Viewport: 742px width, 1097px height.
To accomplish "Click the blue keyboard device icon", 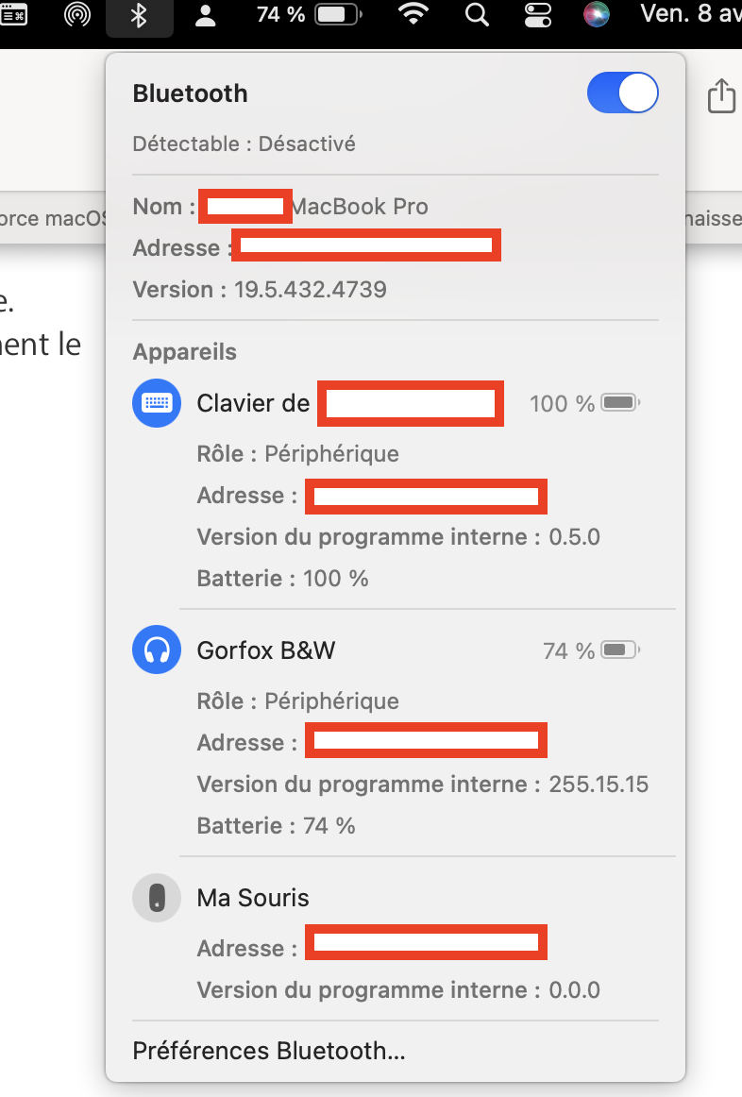I will pos(156,403).
